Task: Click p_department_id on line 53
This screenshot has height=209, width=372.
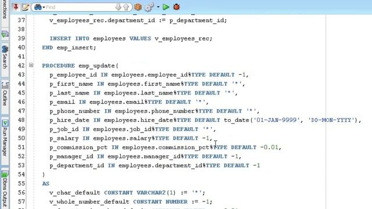Action: point(77,165)
